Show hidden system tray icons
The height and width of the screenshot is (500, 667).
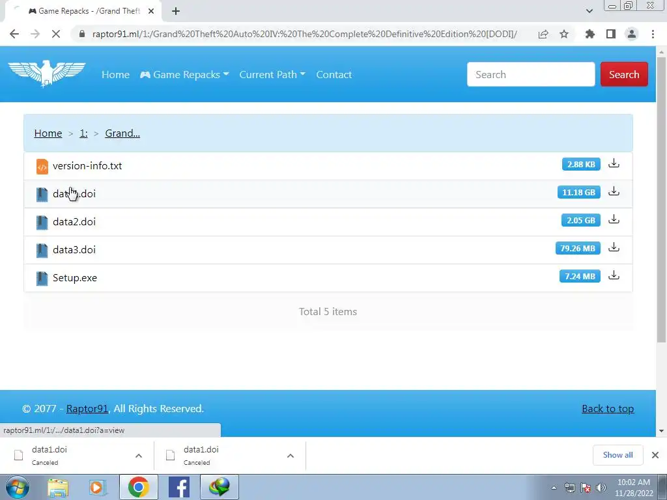click(x=554, y=488)
